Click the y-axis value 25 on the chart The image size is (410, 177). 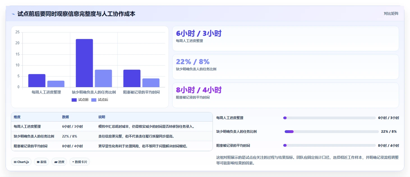pos(17,32)
